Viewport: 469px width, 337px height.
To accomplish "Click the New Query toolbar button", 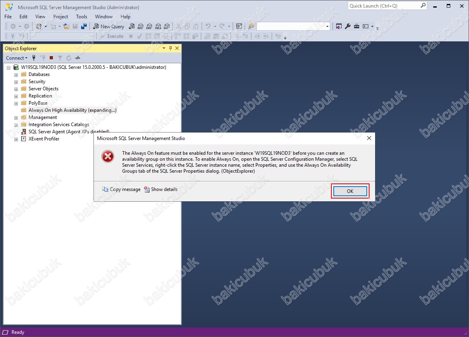I will 109,26.
